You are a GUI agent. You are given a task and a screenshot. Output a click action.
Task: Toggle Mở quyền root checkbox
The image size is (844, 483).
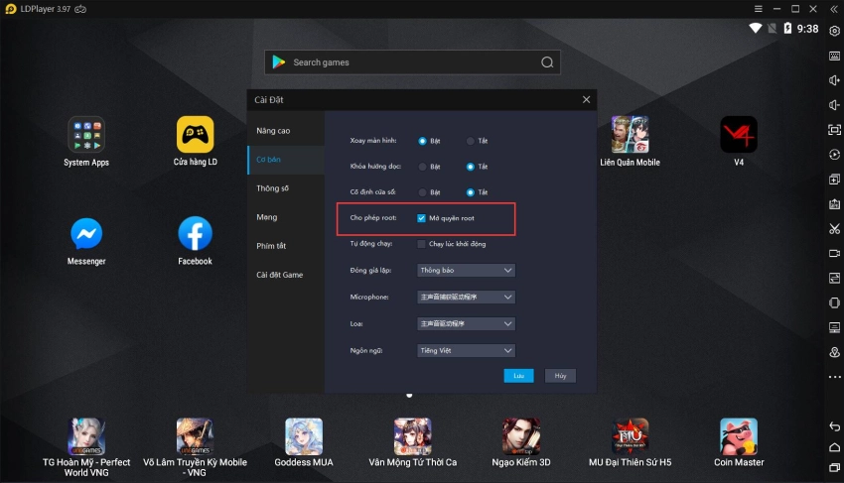tap(421, 218)
